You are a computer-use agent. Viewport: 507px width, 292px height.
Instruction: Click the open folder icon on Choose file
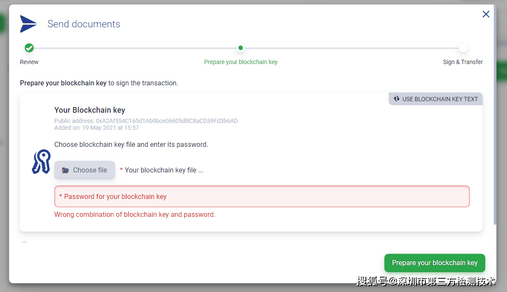[65, 170]
